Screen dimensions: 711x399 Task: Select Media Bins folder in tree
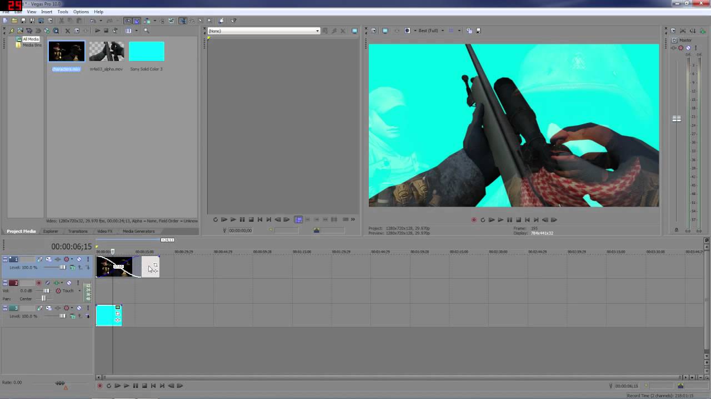(32, 45)
